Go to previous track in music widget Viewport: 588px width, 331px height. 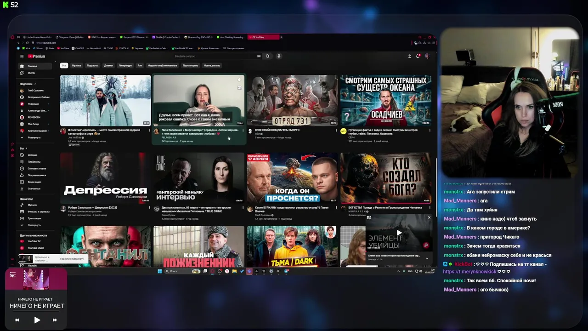(x=17, y=320)
